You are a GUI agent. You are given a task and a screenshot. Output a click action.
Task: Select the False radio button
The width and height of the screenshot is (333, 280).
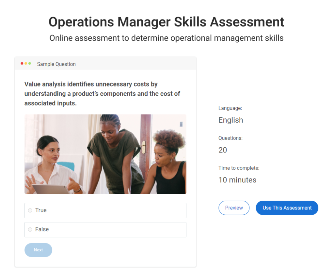pyautogui.click(x=30, y=230)
